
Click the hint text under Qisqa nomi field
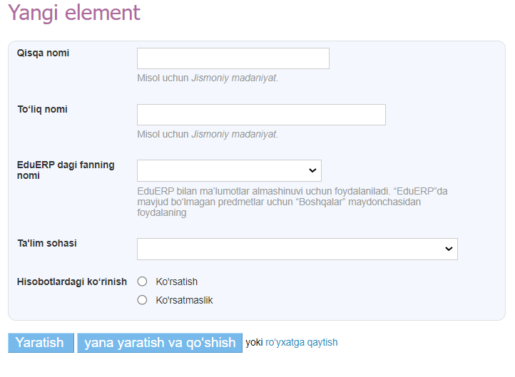(x=207, y=78)
